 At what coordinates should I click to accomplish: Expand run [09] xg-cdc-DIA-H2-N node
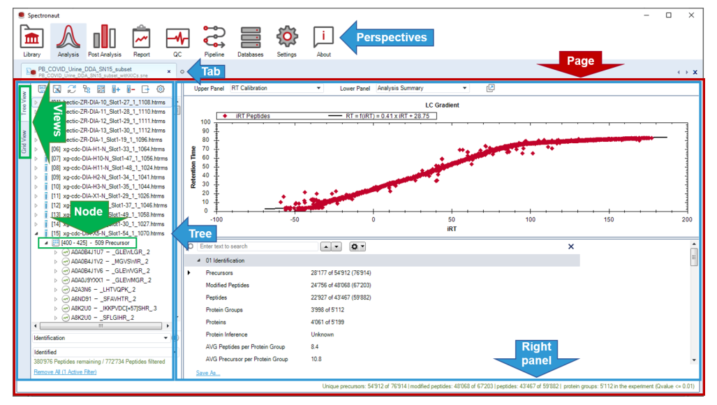tap(36, 177)
